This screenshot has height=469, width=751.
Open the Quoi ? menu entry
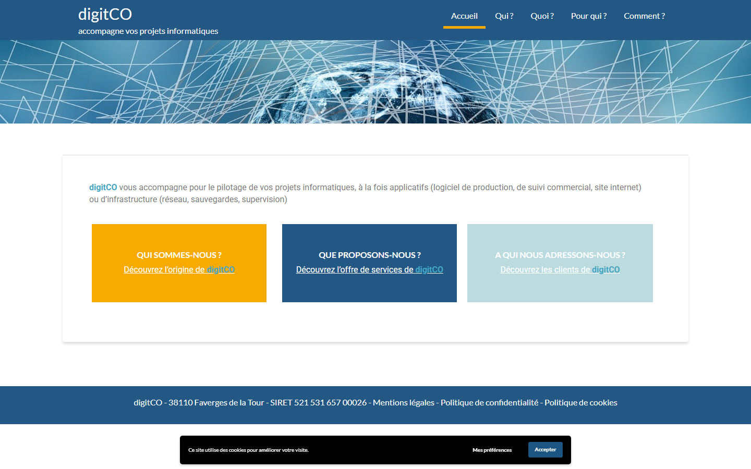tap(542, 16)
